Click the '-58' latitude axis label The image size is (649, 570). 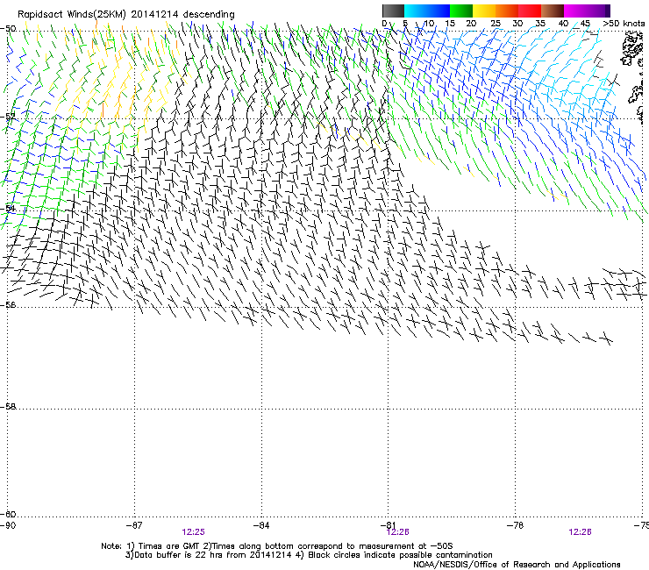point(8,407)
